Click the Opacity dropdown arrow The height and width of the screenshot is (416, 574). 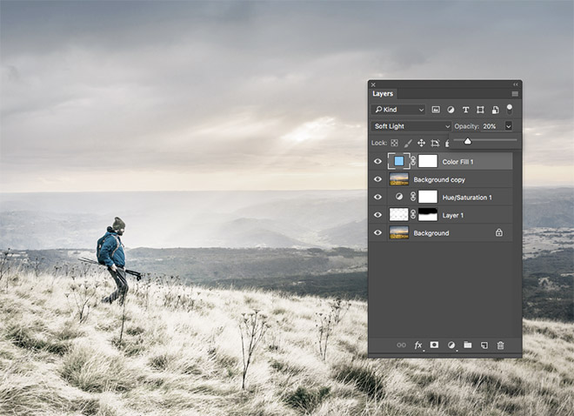click(x=508, y=126)
